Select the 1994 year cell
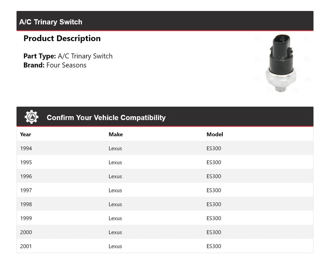Image resolution: width=330 pixels, height=264 pixels. click(26, 148)
